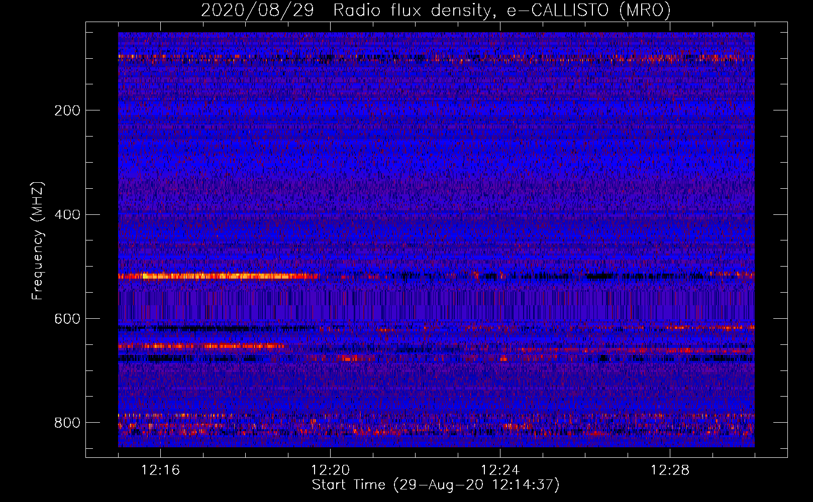Click the 12:20 time tick label

point(330,470)
